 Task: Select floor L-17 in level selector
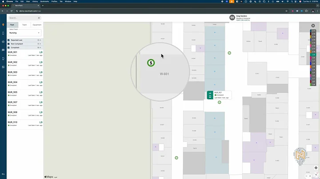[313, 31]
